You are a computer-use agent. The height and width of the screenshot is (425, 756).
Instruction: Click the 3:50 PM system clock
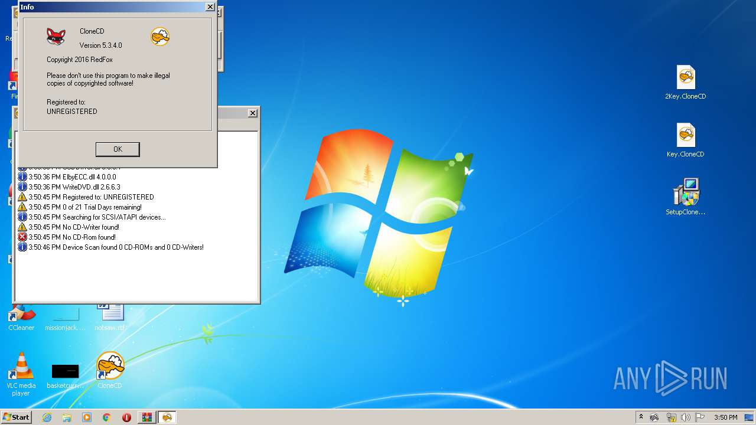point(725,417)
